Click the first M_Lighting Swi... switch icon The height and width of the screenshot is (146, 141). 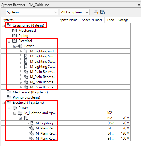tap(26, 56)
